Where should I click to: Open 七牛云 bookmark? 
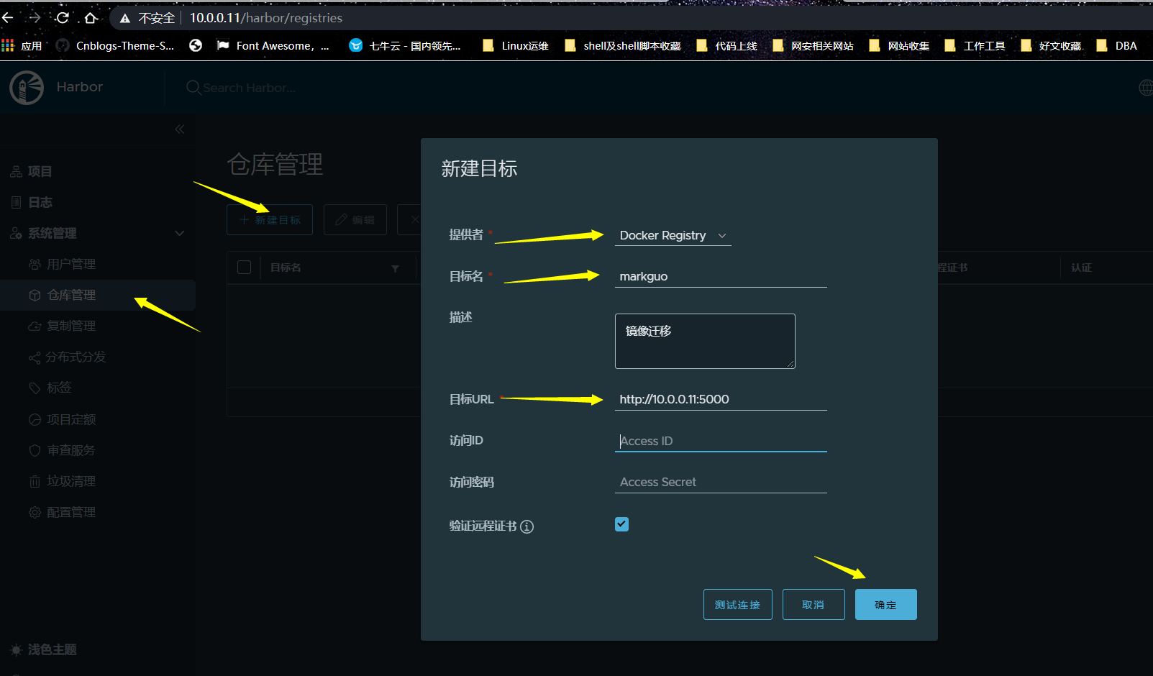405,46
